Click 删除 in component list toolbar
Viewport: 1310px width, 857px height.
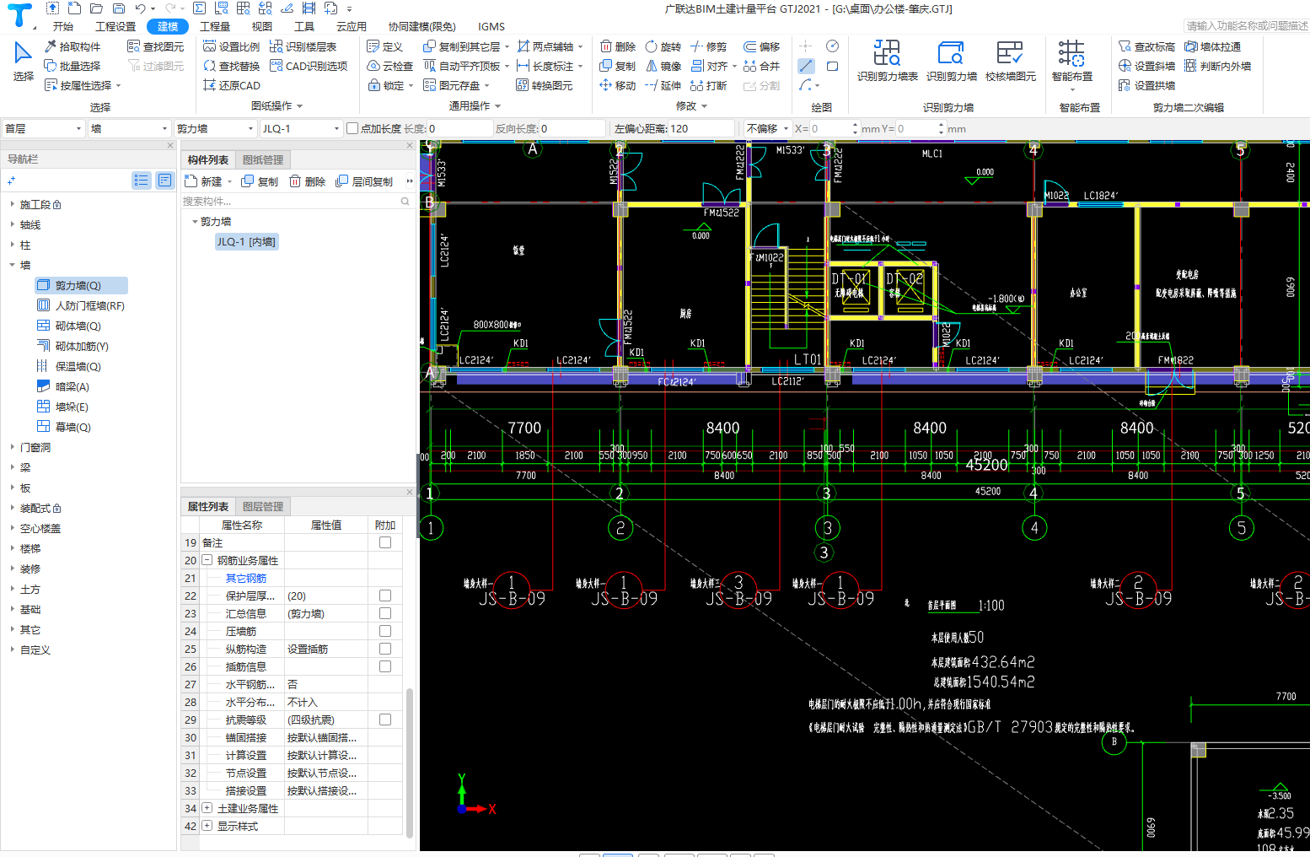[x=308, y=181]
